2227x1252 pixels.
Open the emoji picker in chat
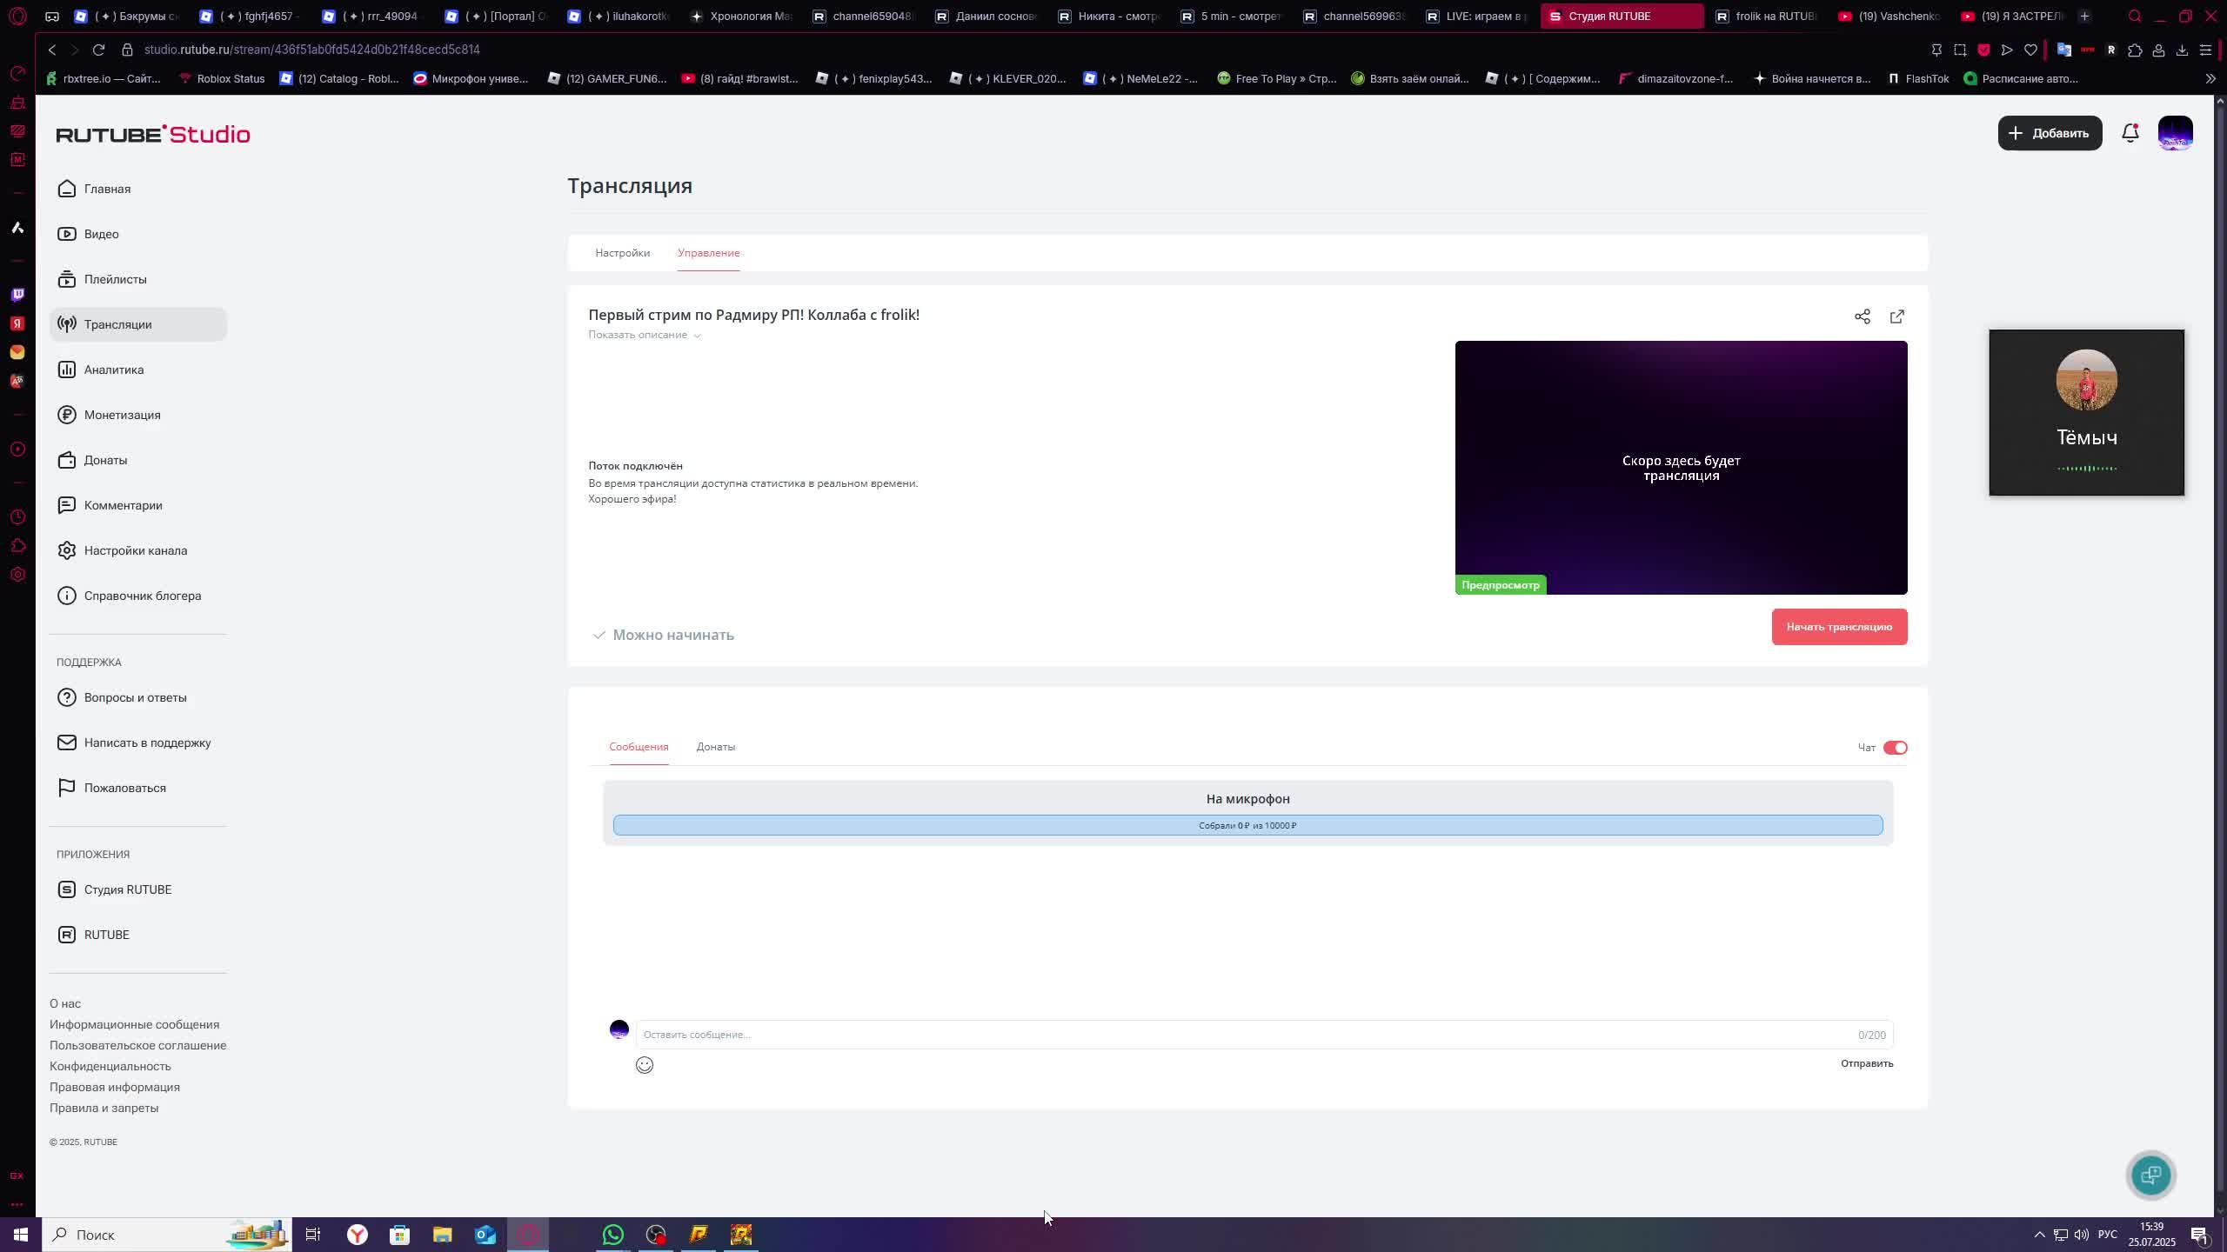point(644,1065)
